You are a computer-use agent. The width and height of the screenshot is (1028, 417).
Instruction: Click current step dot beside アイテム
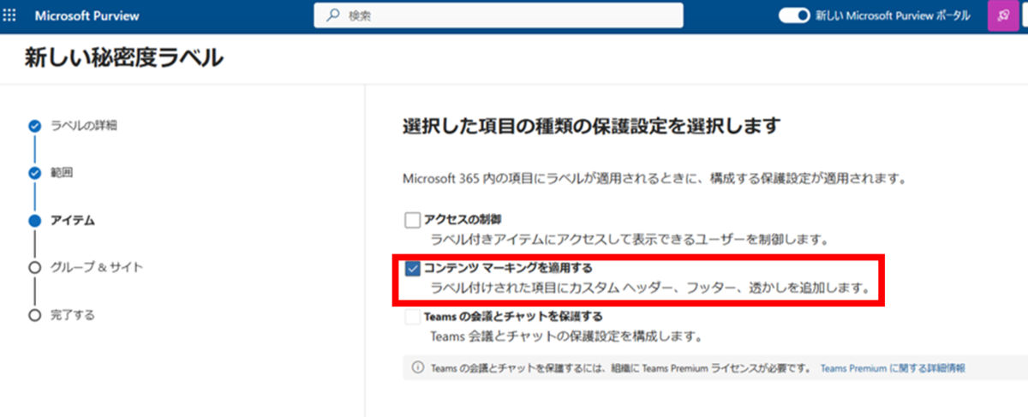click(34, 220)
